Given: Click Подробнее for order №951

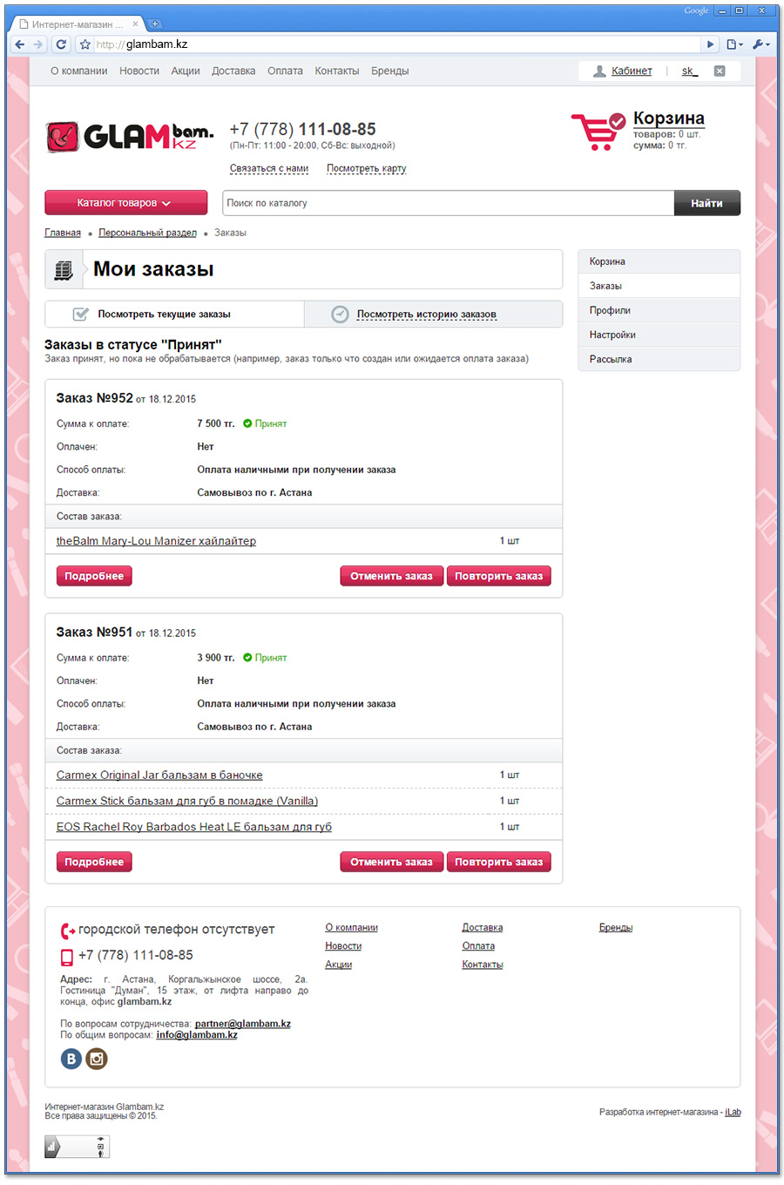Looking at the screenshot, I should point(94,862).
